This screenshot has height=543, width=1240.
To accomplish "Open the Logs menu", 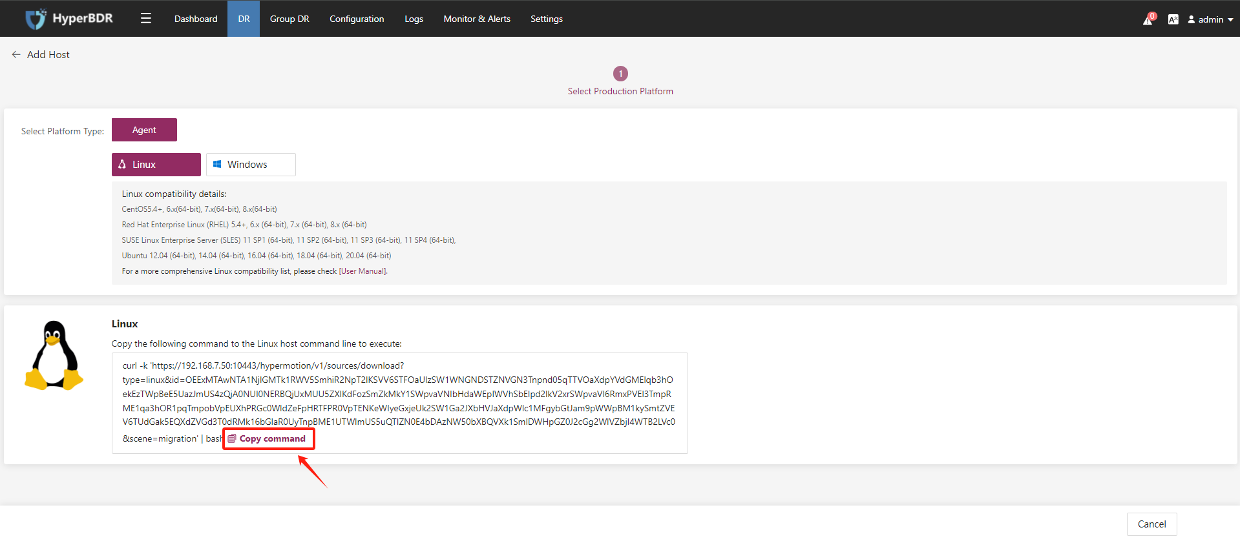I will 414,19.
